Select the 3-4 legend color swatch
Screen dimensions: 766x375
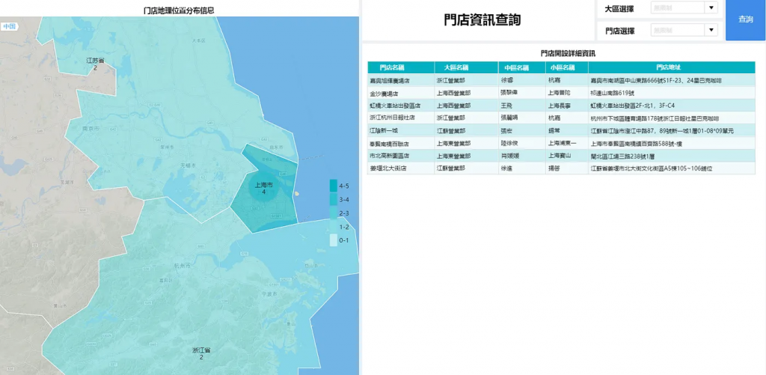coord(333,200)
